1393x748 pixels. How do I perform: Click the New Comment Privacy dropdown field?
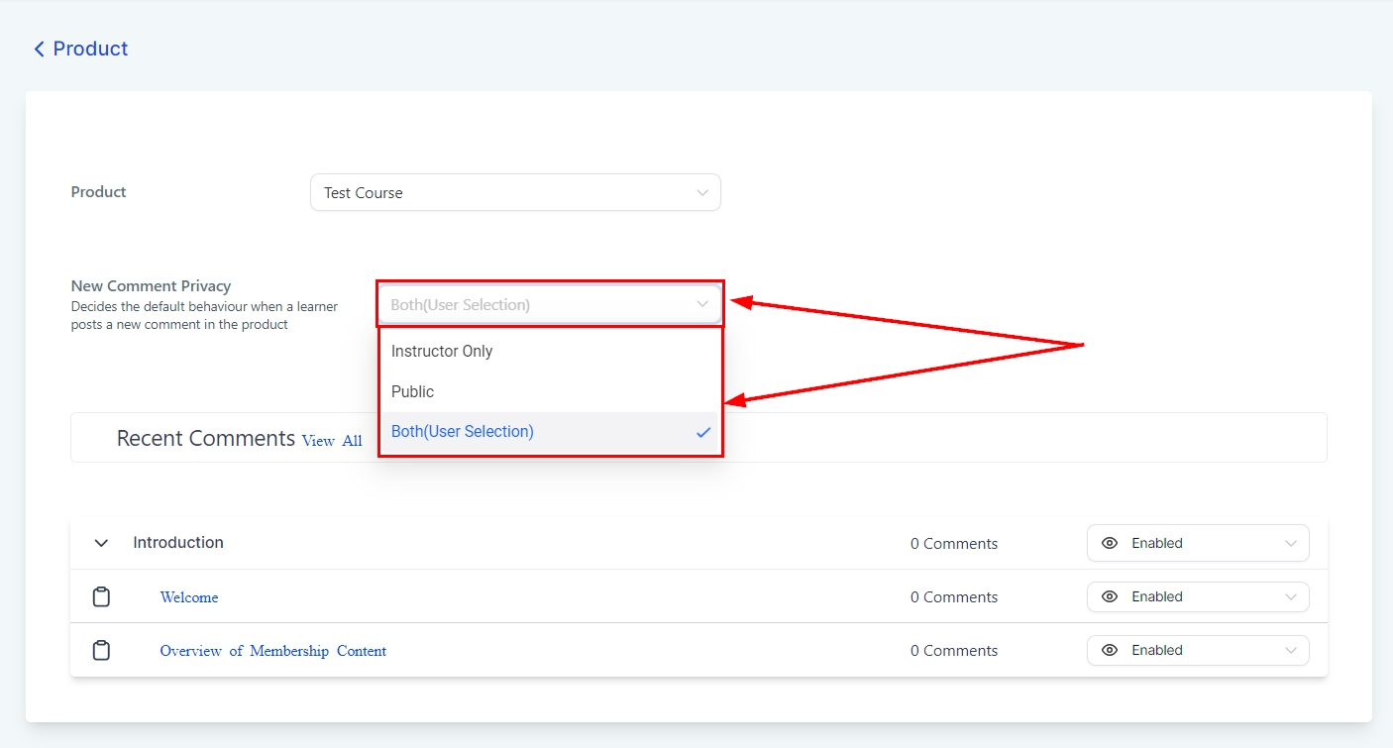[x=549, y=304]
